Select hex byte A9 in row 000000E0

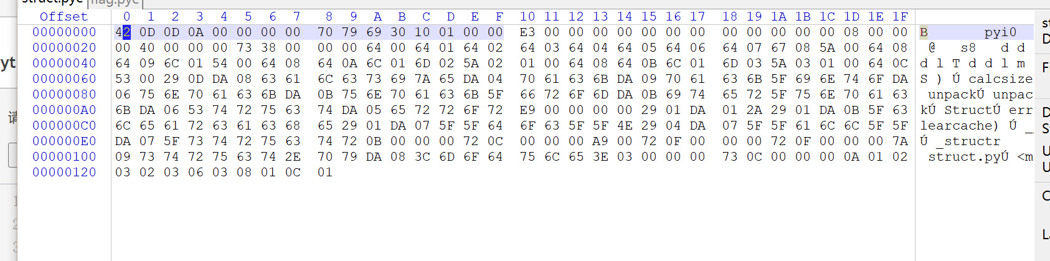[x=600, y=141]
